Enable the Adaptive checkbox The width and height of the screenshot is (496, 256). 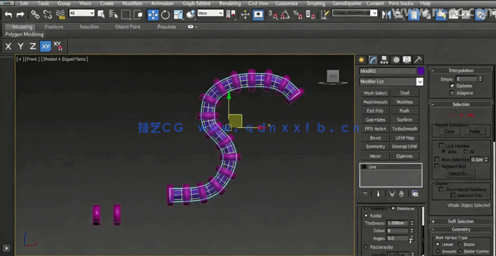[x=452, y=93]
